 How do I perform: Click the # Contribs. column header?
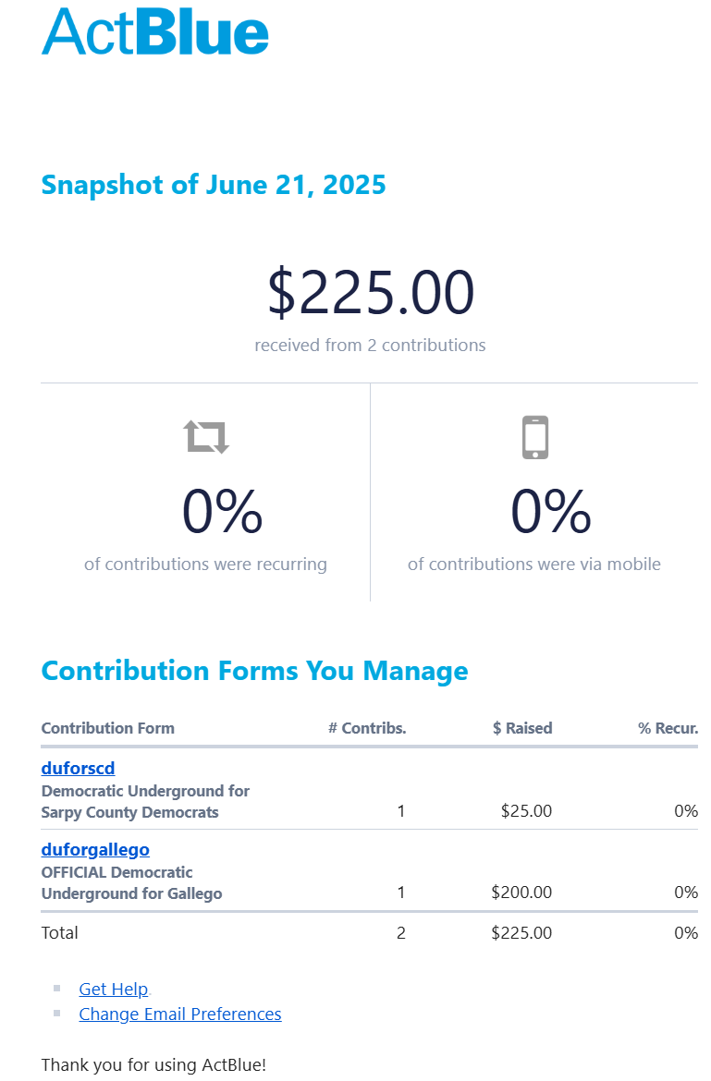click(x=367, y=728)
